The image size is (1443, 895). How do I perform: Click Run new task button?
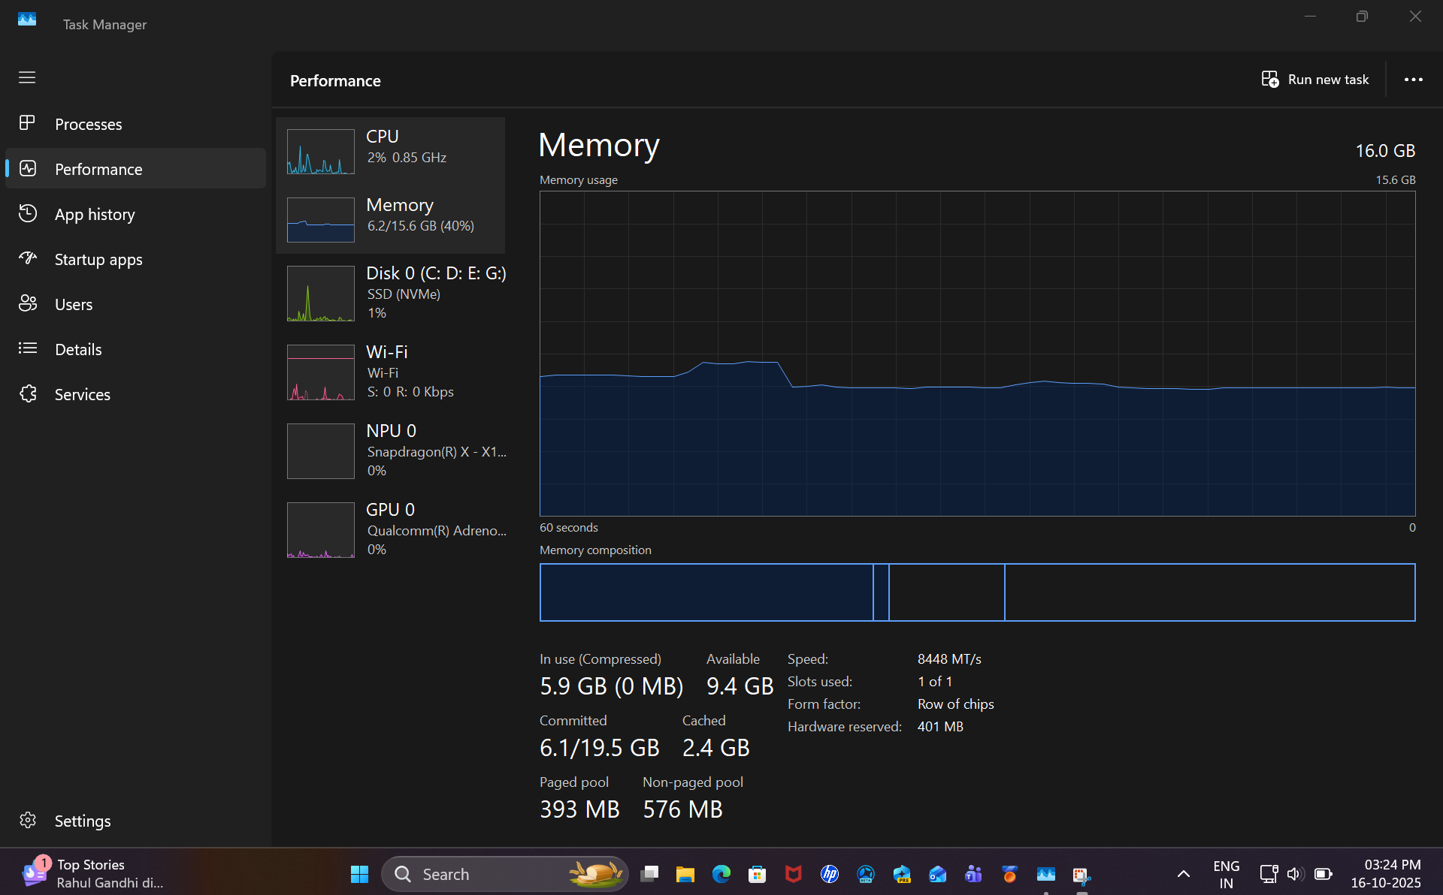tap(1315, 80)
